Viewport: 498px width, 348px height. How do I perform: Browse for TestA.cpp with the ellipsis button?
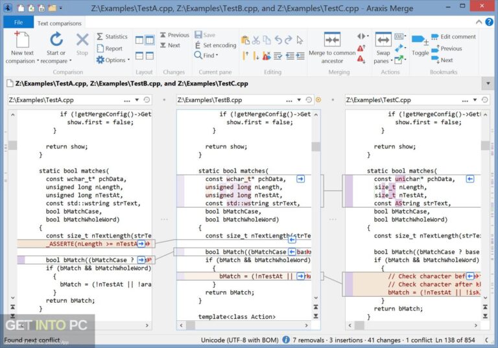coord(126,100)
